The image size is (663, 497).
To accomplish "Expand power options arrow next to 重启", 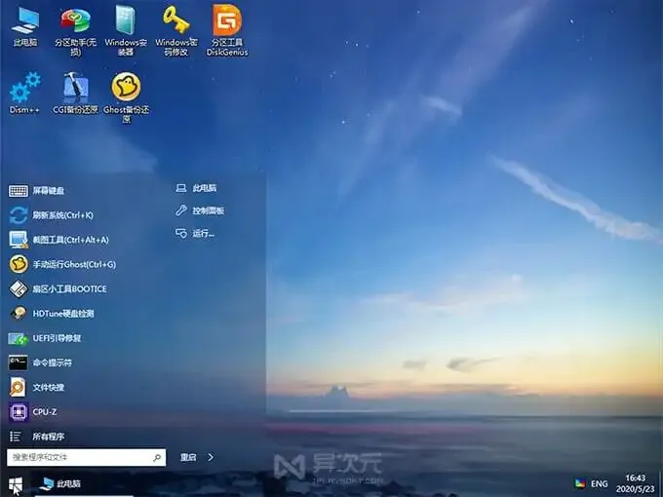I will pos(211,457).
